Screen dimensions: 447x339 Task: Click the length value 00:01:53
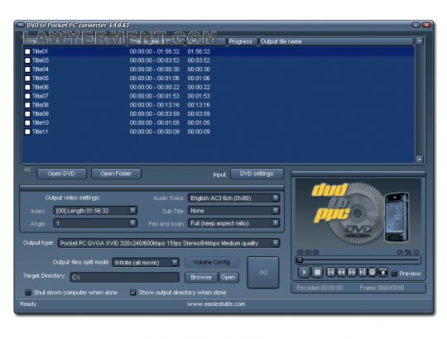199,96
